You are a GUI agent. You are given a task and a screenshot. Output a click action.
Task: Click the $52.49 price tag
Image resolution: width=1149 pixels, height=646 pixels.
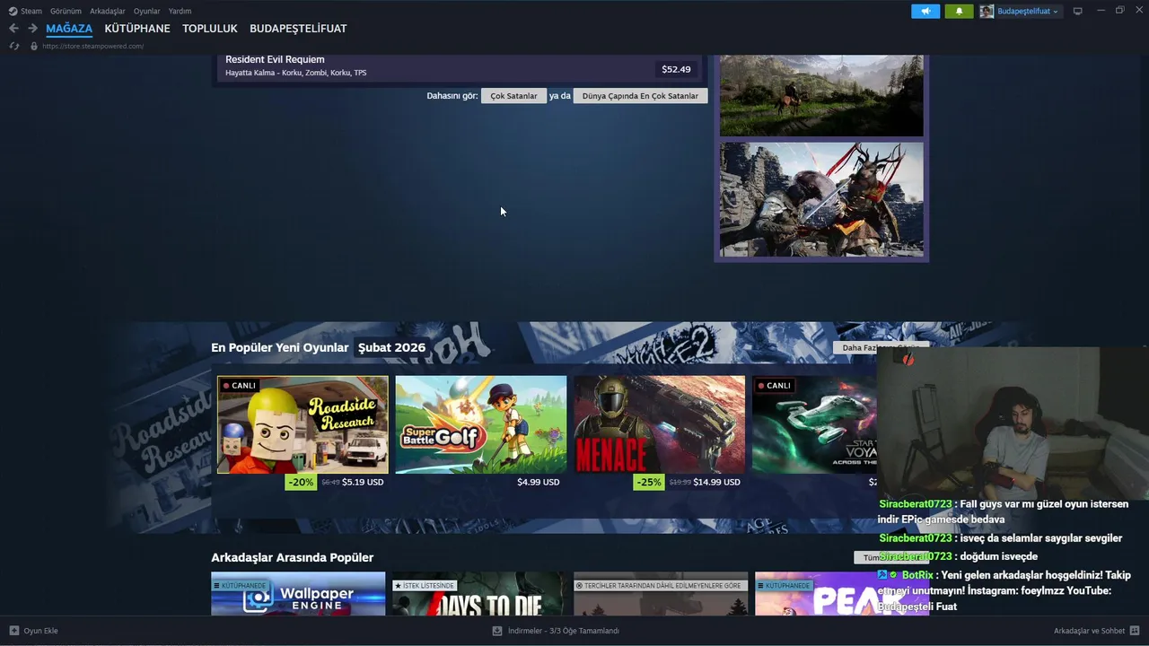tap(676, 69)
